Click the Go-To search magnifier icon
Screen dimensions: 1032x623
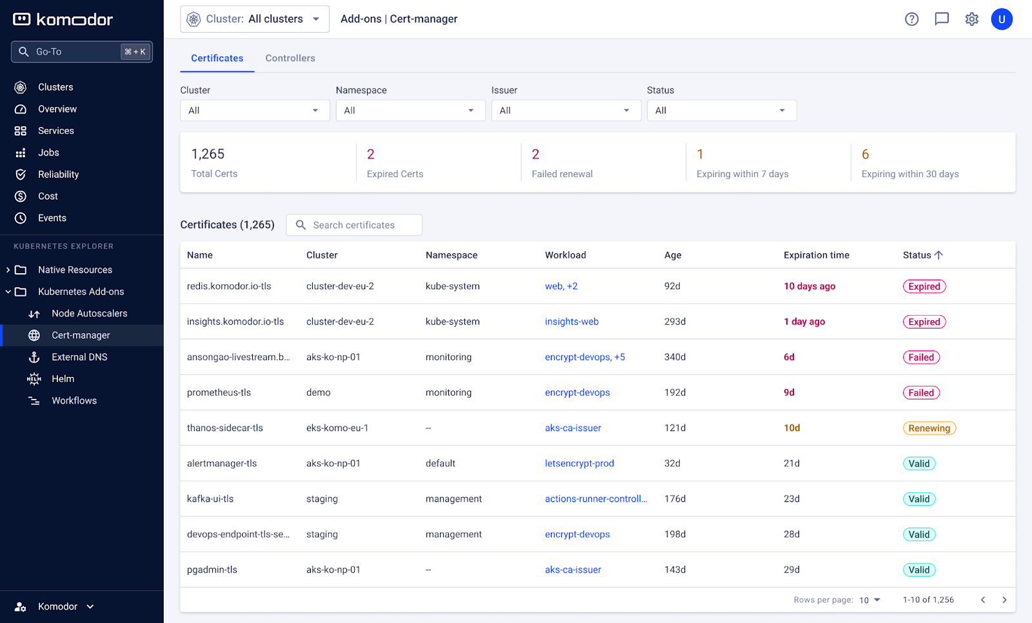click(x=24, y=52)
